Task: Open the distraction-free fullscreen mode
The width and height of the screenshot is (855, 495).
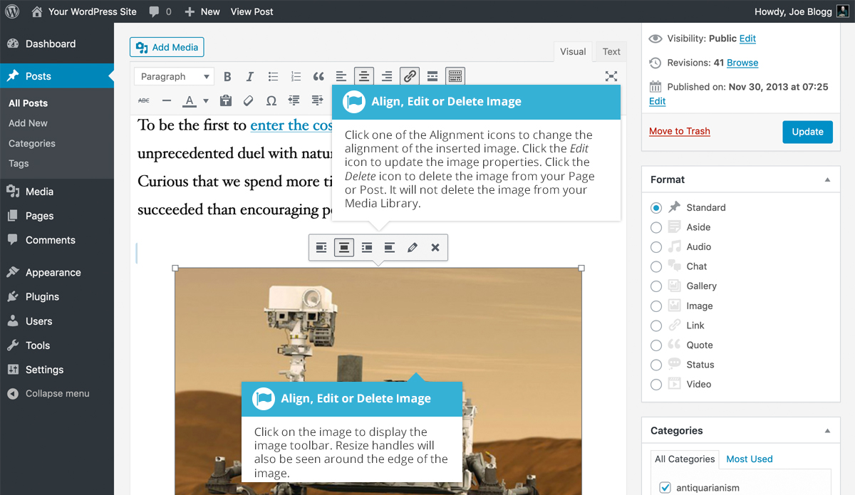Action: pyautogui.click(x=611, y=76)
